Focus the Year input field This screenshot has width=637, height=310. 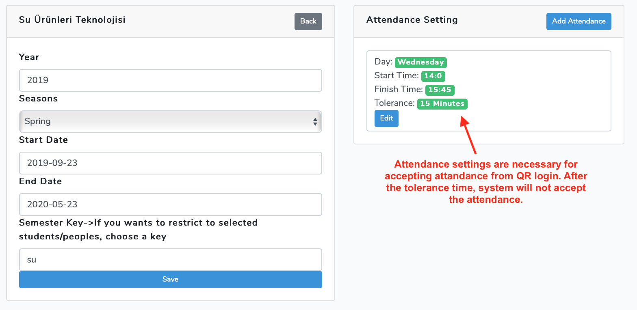[170, 80]
